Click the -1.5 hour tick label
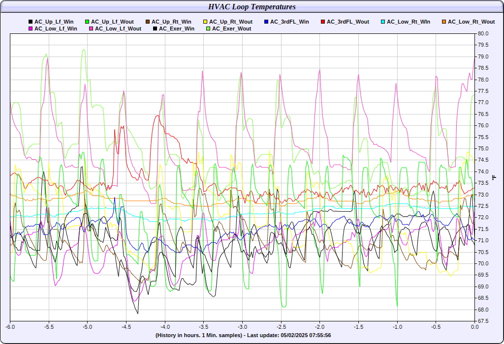The height and width of the screenshot is (344, 504). tap(359, 327)
